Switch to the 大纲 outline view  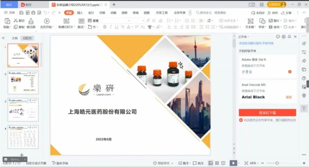[x=15, y=38]
